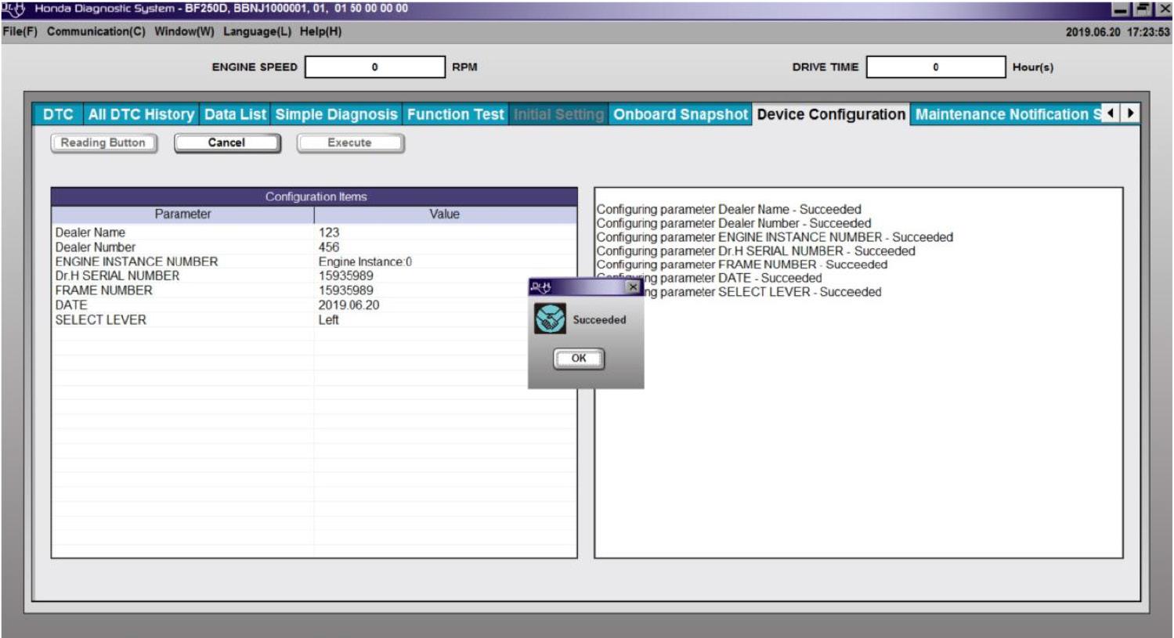1174x638 pixels.
Task: Click the Configuration Items table title
Action: tap(316, 196)
